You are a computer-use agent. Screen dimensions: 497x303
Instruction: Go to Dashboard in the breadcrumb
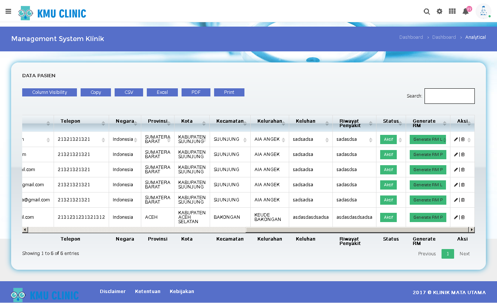coord(411,37)
